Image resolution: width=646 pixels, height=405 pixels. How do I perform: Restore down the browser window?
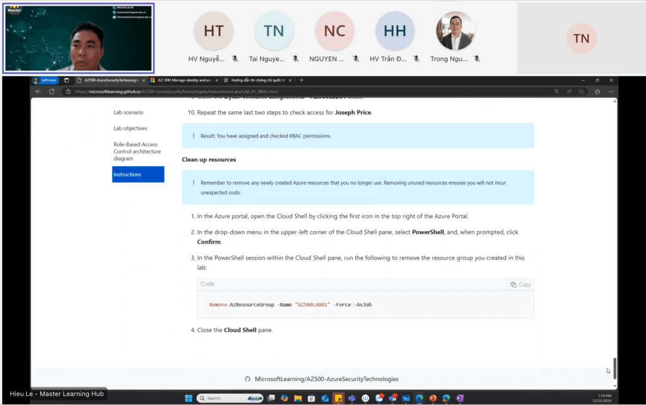click(x=597, y=80)
